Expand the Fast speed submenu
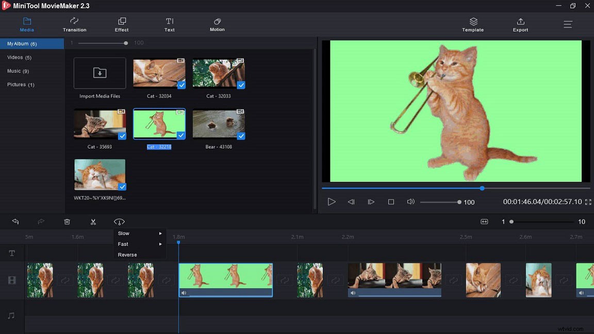 (x=139, y=244)
